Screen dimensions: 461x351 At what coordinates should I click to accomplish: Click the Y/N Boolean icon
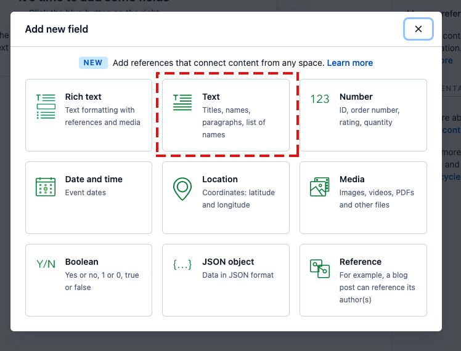coord(46,264)
